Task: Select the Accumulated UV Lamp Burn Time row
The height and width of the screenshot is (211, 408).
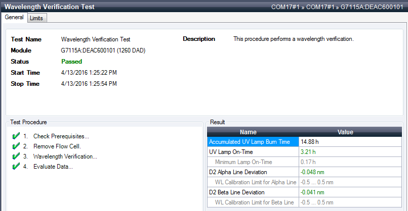Action: pyautogui.click(x=252, y=142)
